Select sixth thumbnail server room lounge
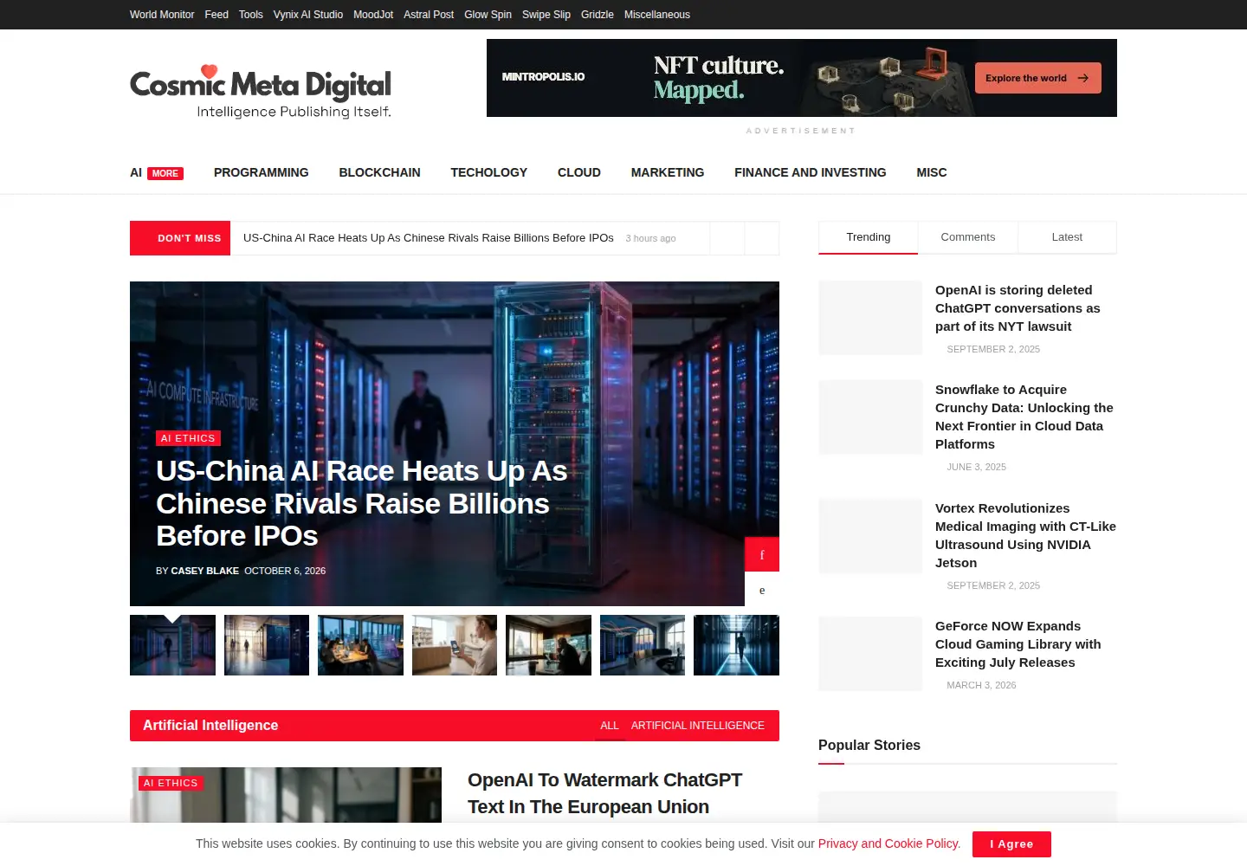Viewport: 1247px width, 866px height. 643,645
